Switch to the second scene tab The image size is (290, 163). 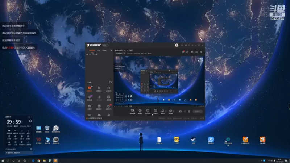pos(99,50)
